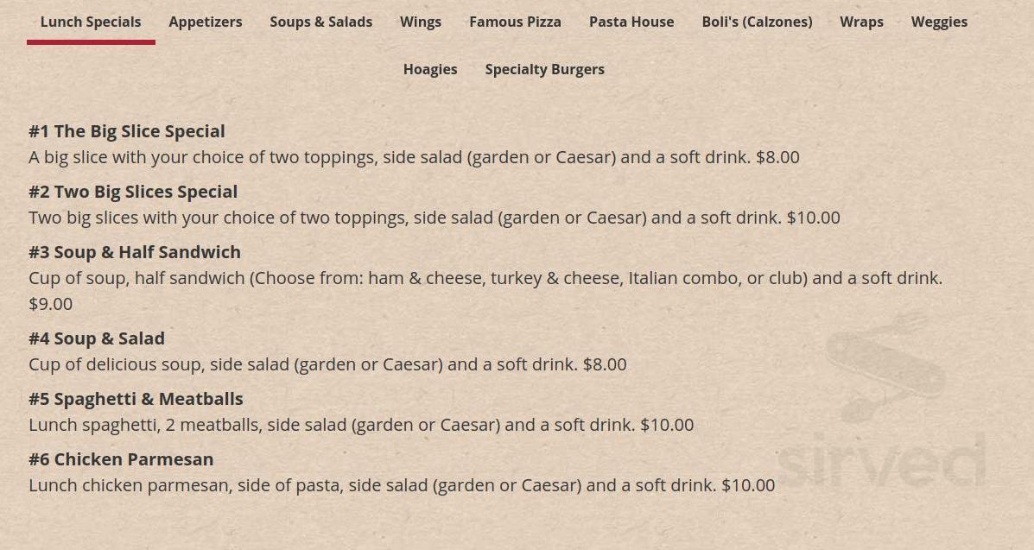Open the Weggies section
The image size is (1034, 550).
click(x=940, y=22)
